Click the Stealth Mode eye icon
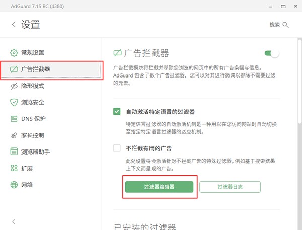This screenshot has width=302, height=230. click(x=14, y=86)
